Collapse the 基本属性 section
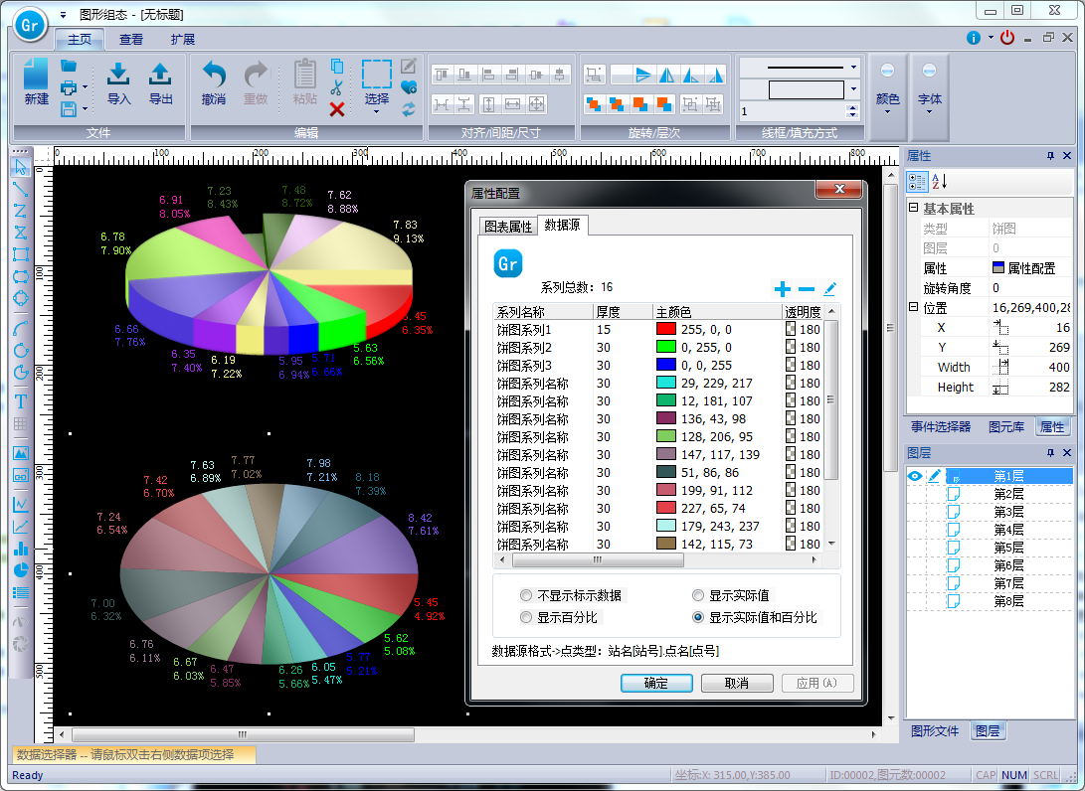1085x791 pixels. [913, 208]
